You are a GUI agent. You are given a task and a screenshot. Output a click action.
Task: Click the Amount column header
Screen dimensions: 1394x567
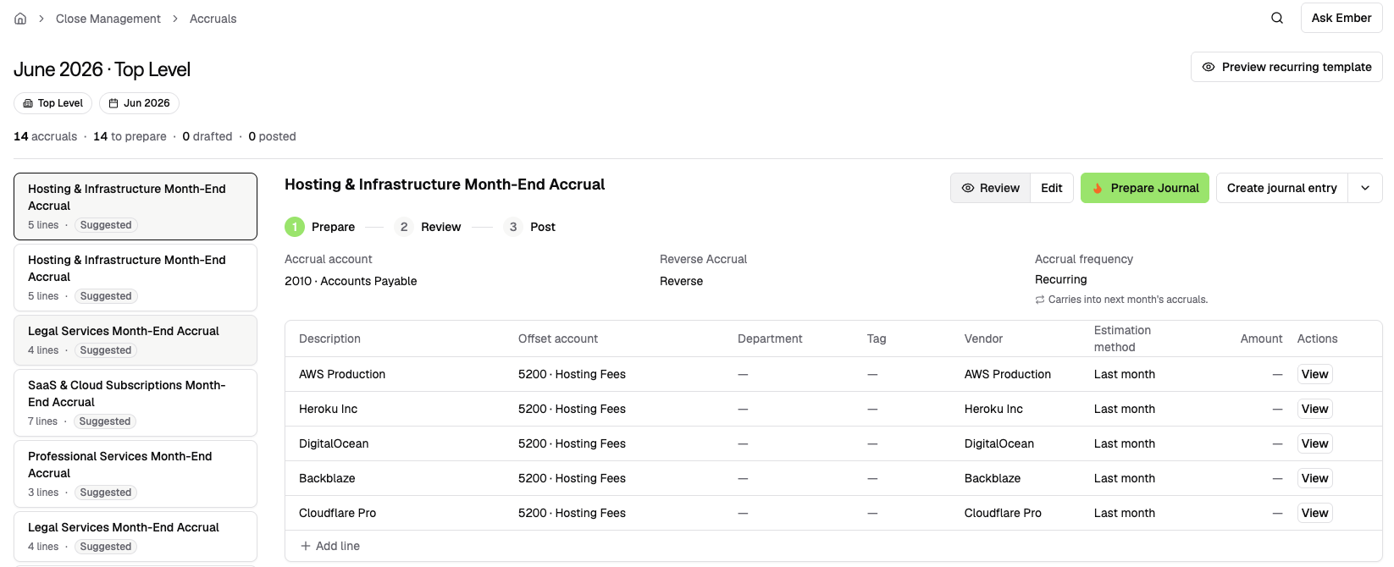click(1261, 339)
